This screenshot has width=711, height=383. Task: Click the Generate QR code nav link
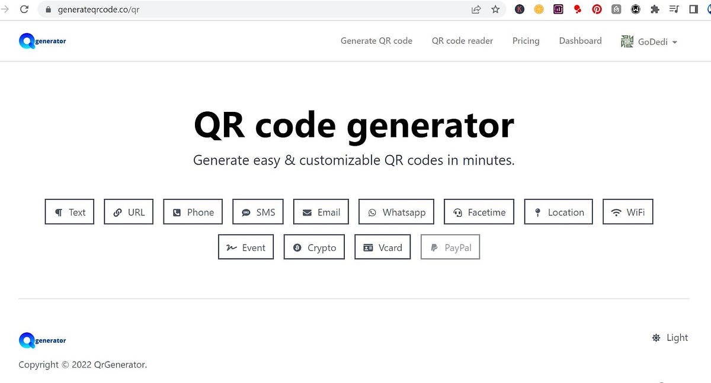click(x=376, y=40)
